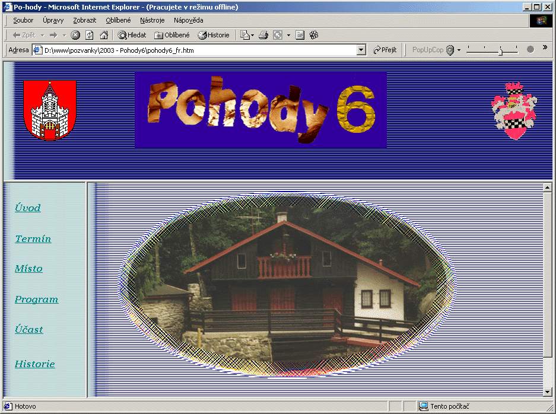Viewport: 556px width, 414px height.
Task: Click the Windows logo throbber icon
Action: [x=541, y=21]
